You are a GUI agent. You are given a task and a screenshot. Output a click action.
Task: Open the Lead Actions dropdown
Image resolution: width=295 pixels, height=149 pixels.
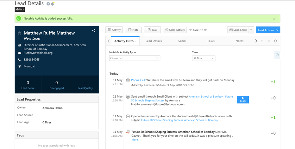(x=268, y=30)
